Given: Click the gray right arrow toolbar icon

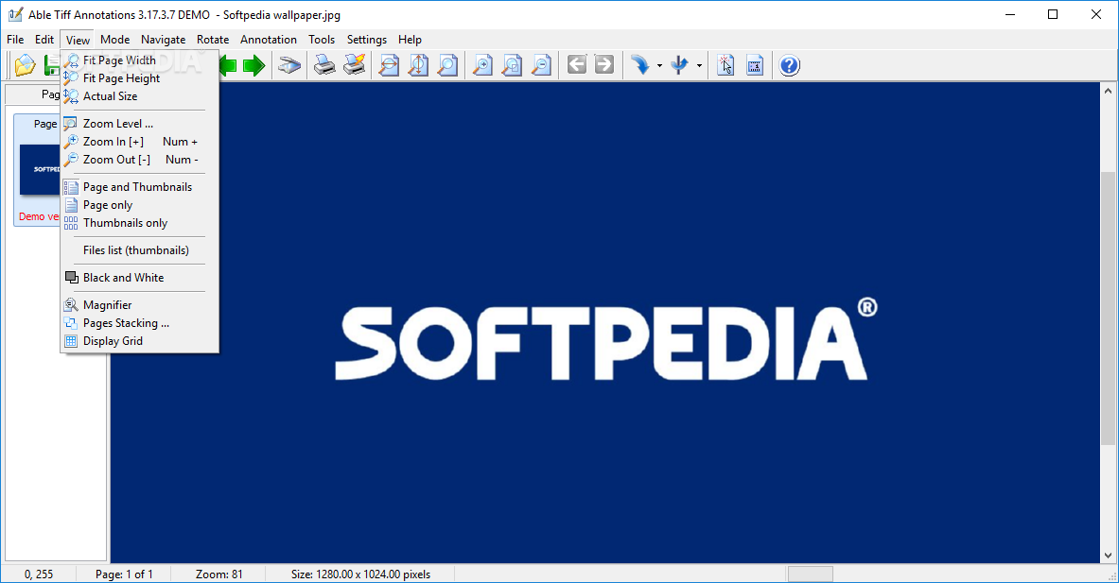Looking at the screenshot, I should 603,65.
